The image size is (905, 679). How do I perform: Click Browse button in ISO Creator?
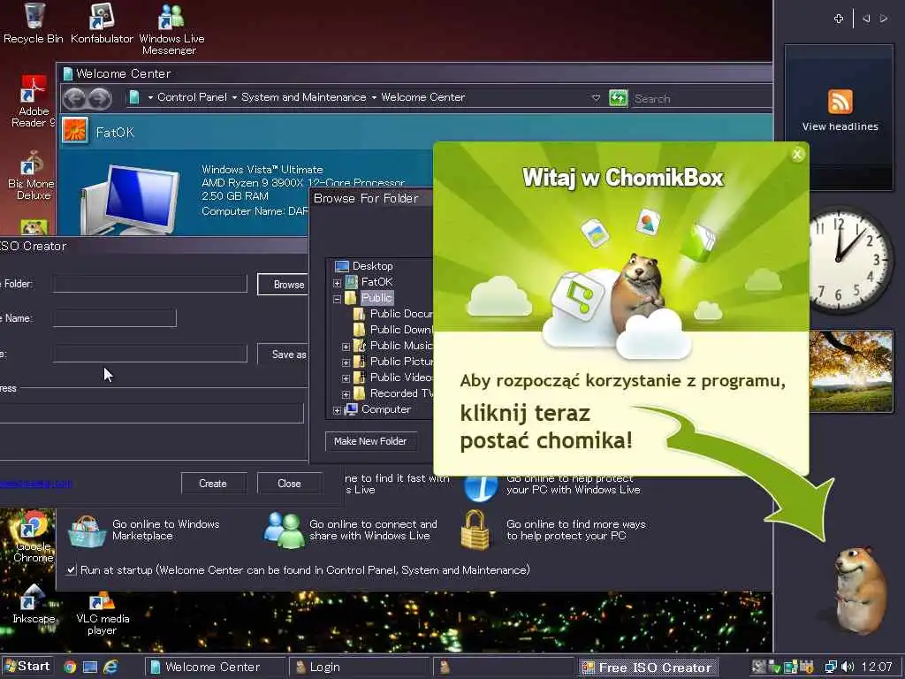[283, 284]
